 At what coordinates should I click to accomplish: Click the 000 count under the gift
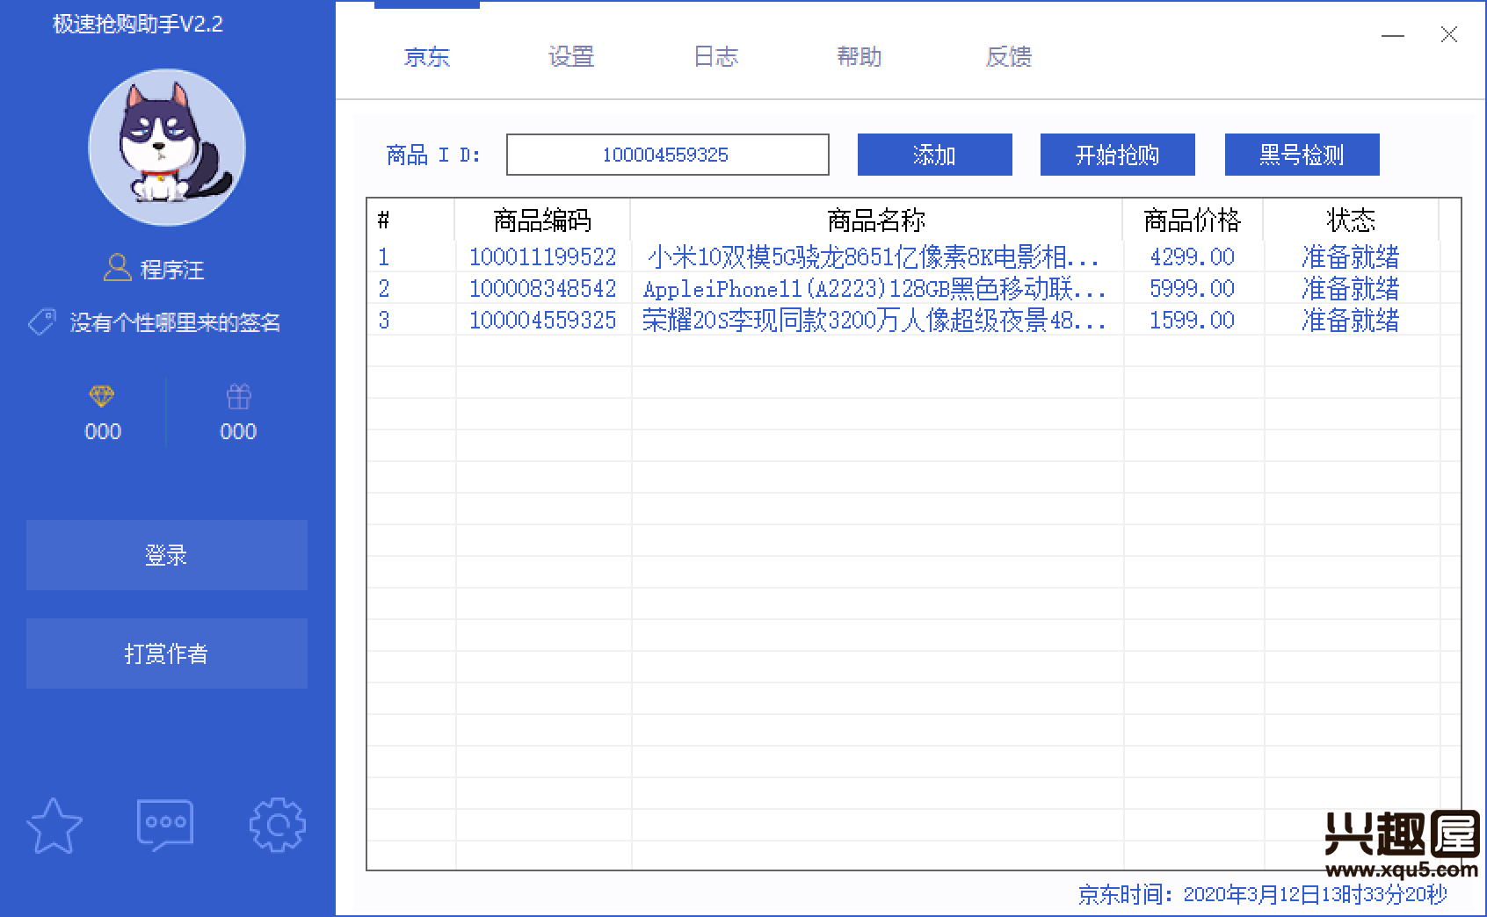tap(238, 431)
